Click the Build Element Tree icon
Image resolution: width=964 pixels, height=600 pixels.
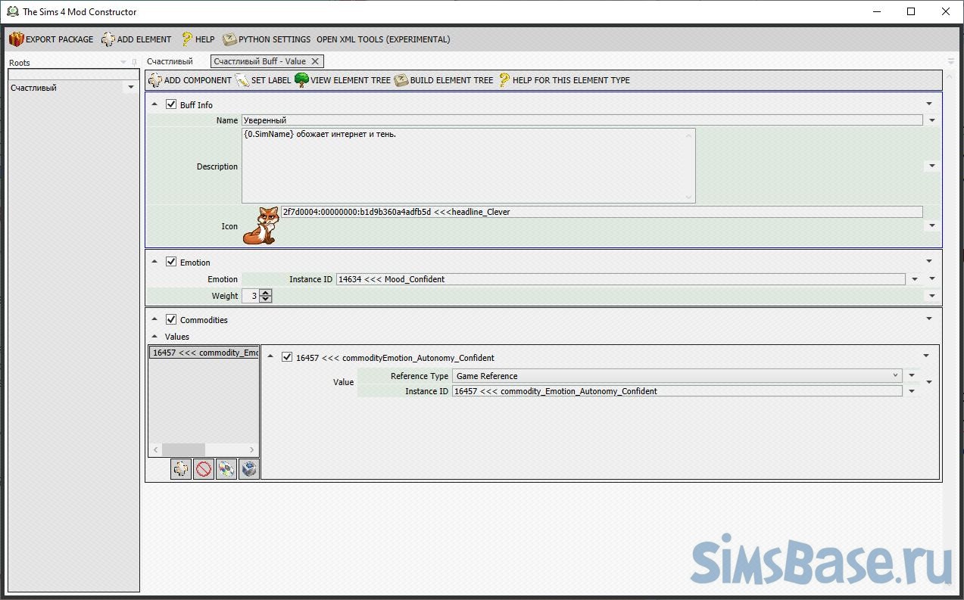(x=401, y=80)
